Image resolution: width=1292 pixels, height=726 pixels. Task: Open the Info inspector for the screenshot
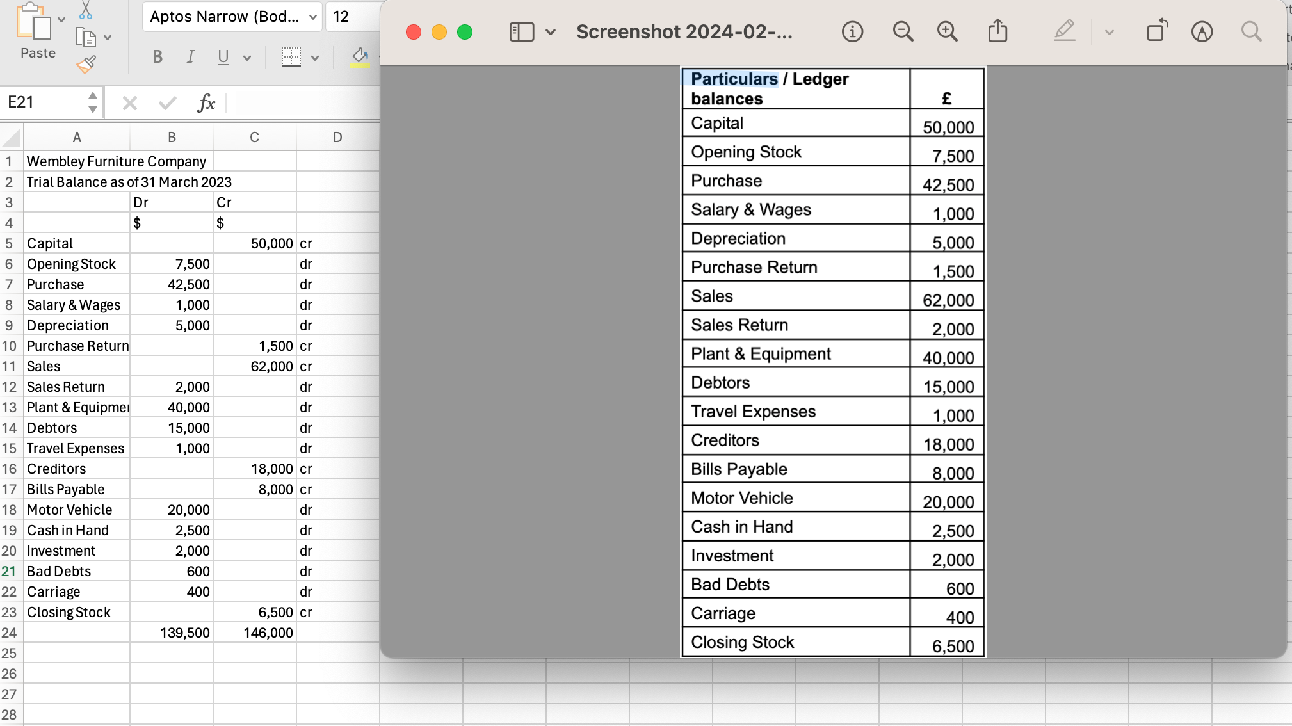coord(852,31)
